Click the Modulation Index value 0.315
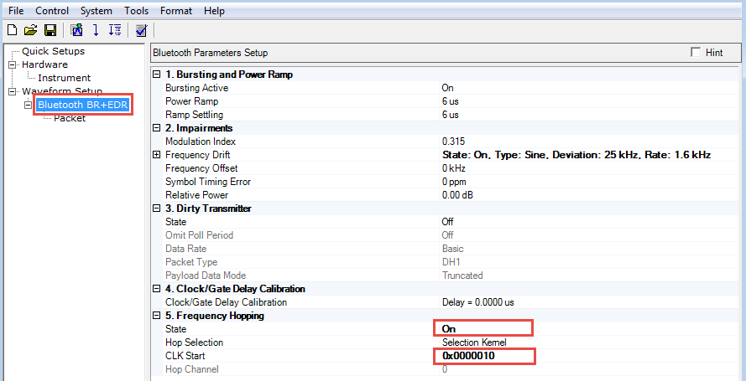The width and height of the screenshot is (746, 381). click(454, 142)
